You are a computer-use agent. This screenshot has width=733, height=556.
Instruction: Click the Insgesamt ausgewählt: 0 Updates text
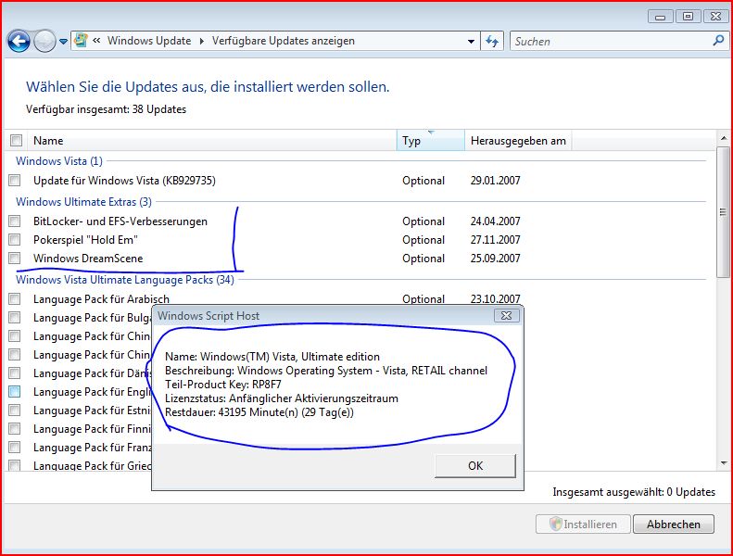pos(634,492)
